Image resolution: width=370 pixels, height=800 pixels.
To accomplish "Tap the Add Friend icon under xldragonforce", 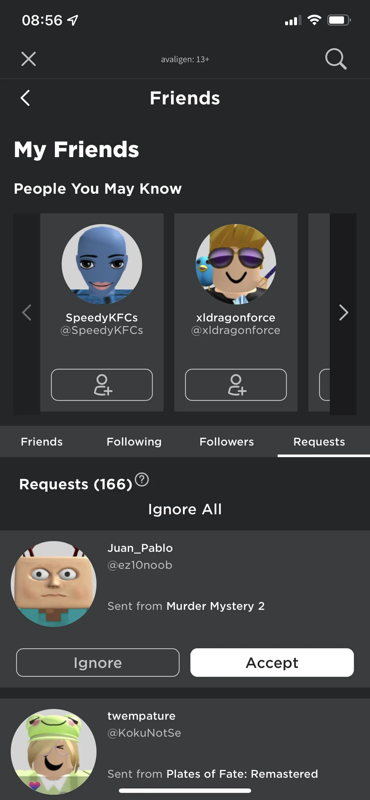I will 236,385.
